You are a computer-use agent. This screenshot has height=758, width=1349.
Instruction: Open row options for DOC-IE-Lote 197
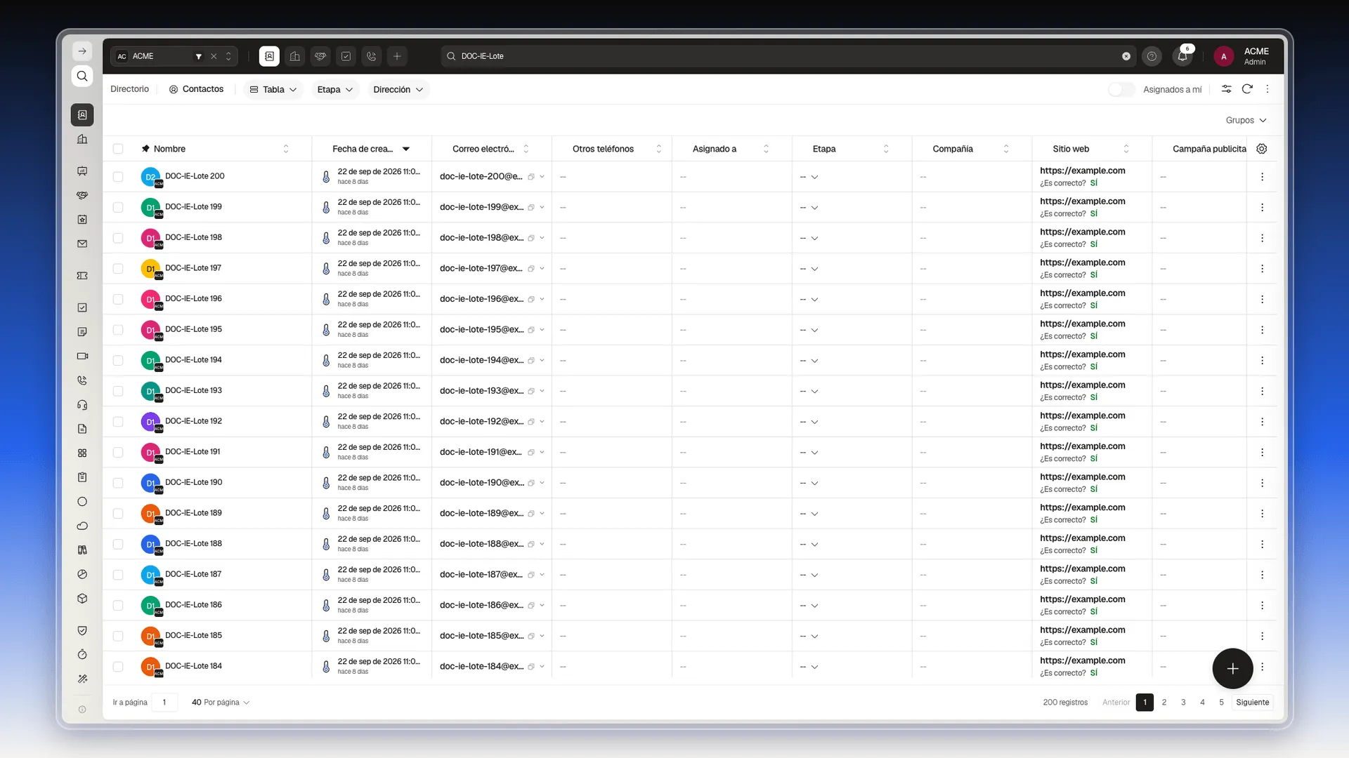click(1262, 269)
